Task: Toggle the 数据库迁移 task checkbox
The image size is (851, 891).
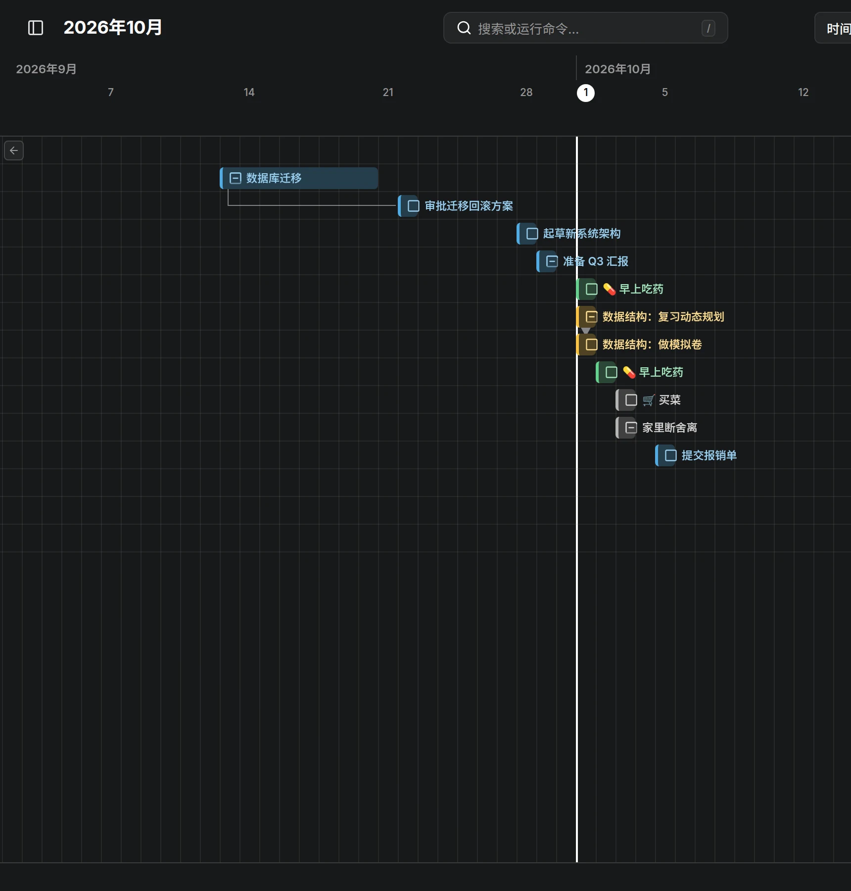Action: (236, 178)
